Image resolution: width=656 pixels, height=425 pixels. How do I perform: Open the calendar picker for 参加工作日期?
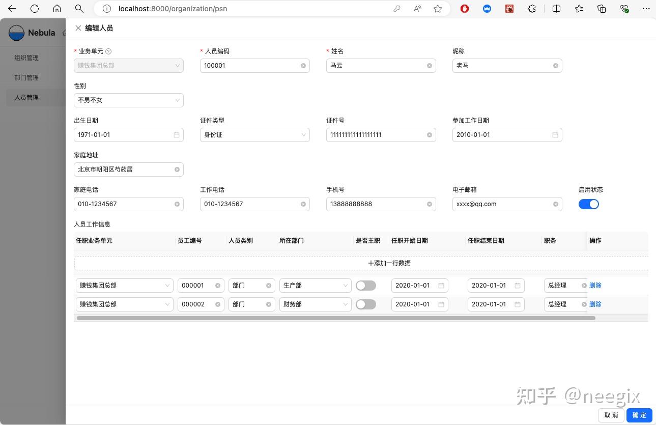tap(555, 134)
